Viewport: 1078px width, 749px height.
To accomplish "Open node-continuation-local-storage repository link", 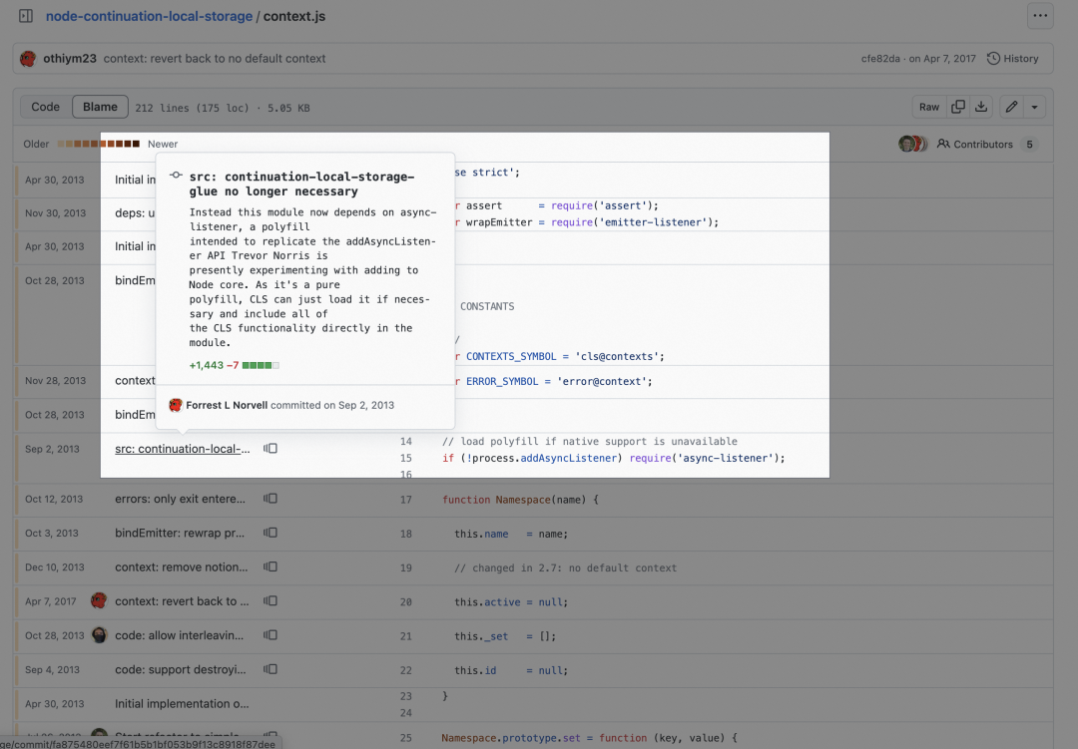I will pyautogui.click(x=149, y=16).
